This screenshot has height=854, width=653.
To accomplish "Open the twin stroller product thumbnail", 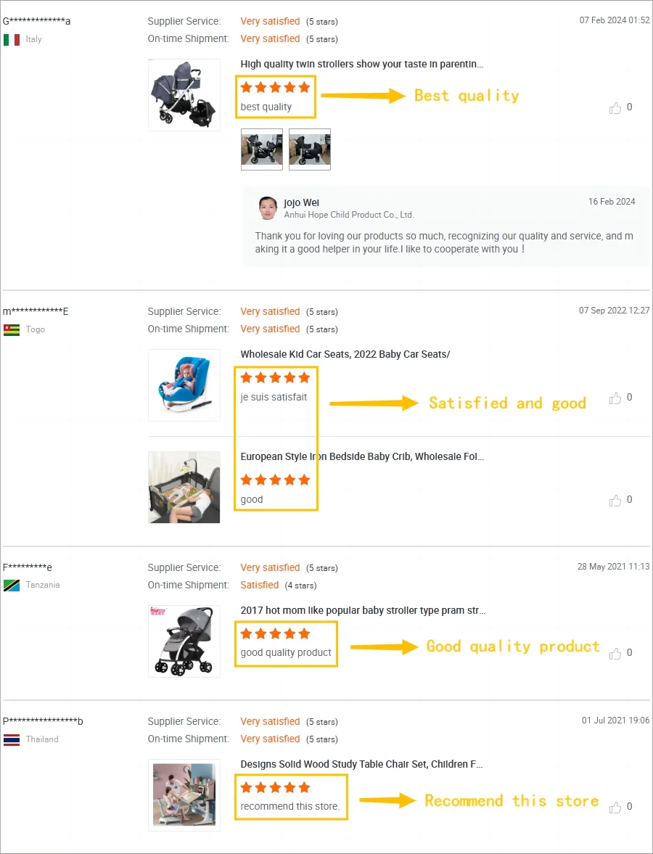I will [184, 95].
